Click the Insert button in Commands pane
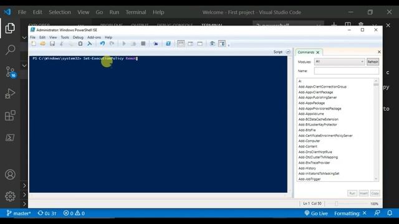Image resolution: width=399 pixels, height=224 pixels. pos(363,194)
